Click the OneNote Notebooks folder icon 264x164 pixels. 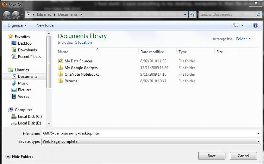coord(61,74)
